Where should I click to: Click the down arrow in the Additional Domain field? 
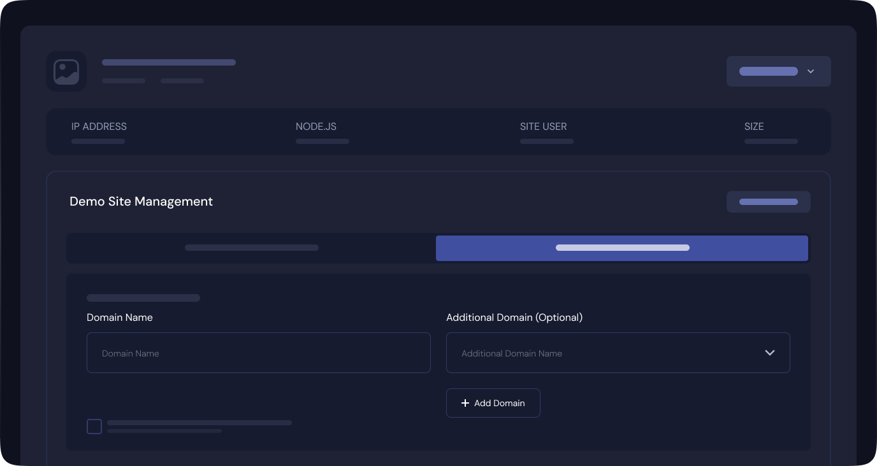(769, 353)
